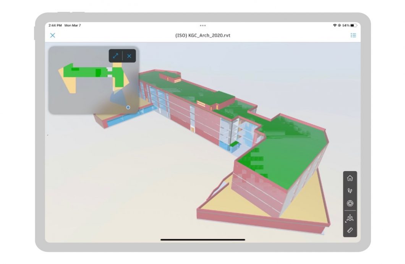Select the orbit tool icon
Screen dimensions: 405x264
click(x=350, y=204)
